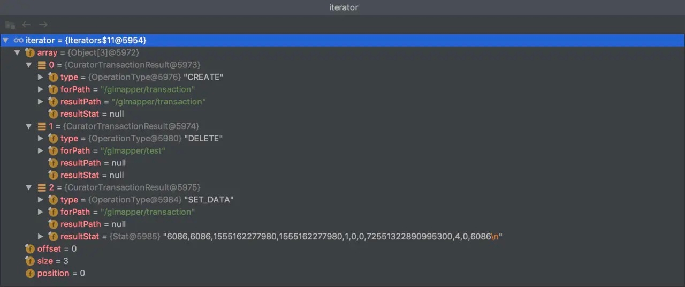Click the back arrow in the toolbar
This screenshot has width=685, height=287.
26,25
